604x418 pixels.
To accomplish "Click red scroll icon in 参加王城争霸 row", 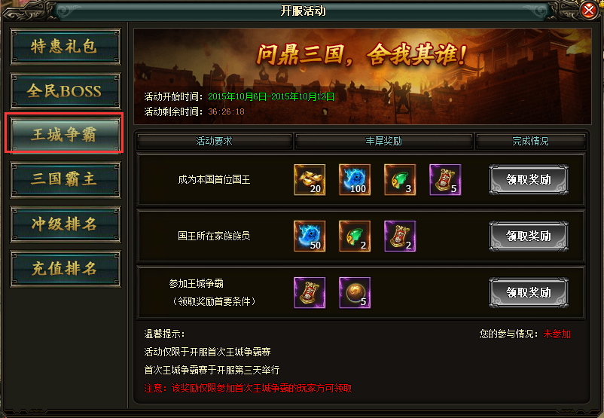I will [x=310, y=293].
